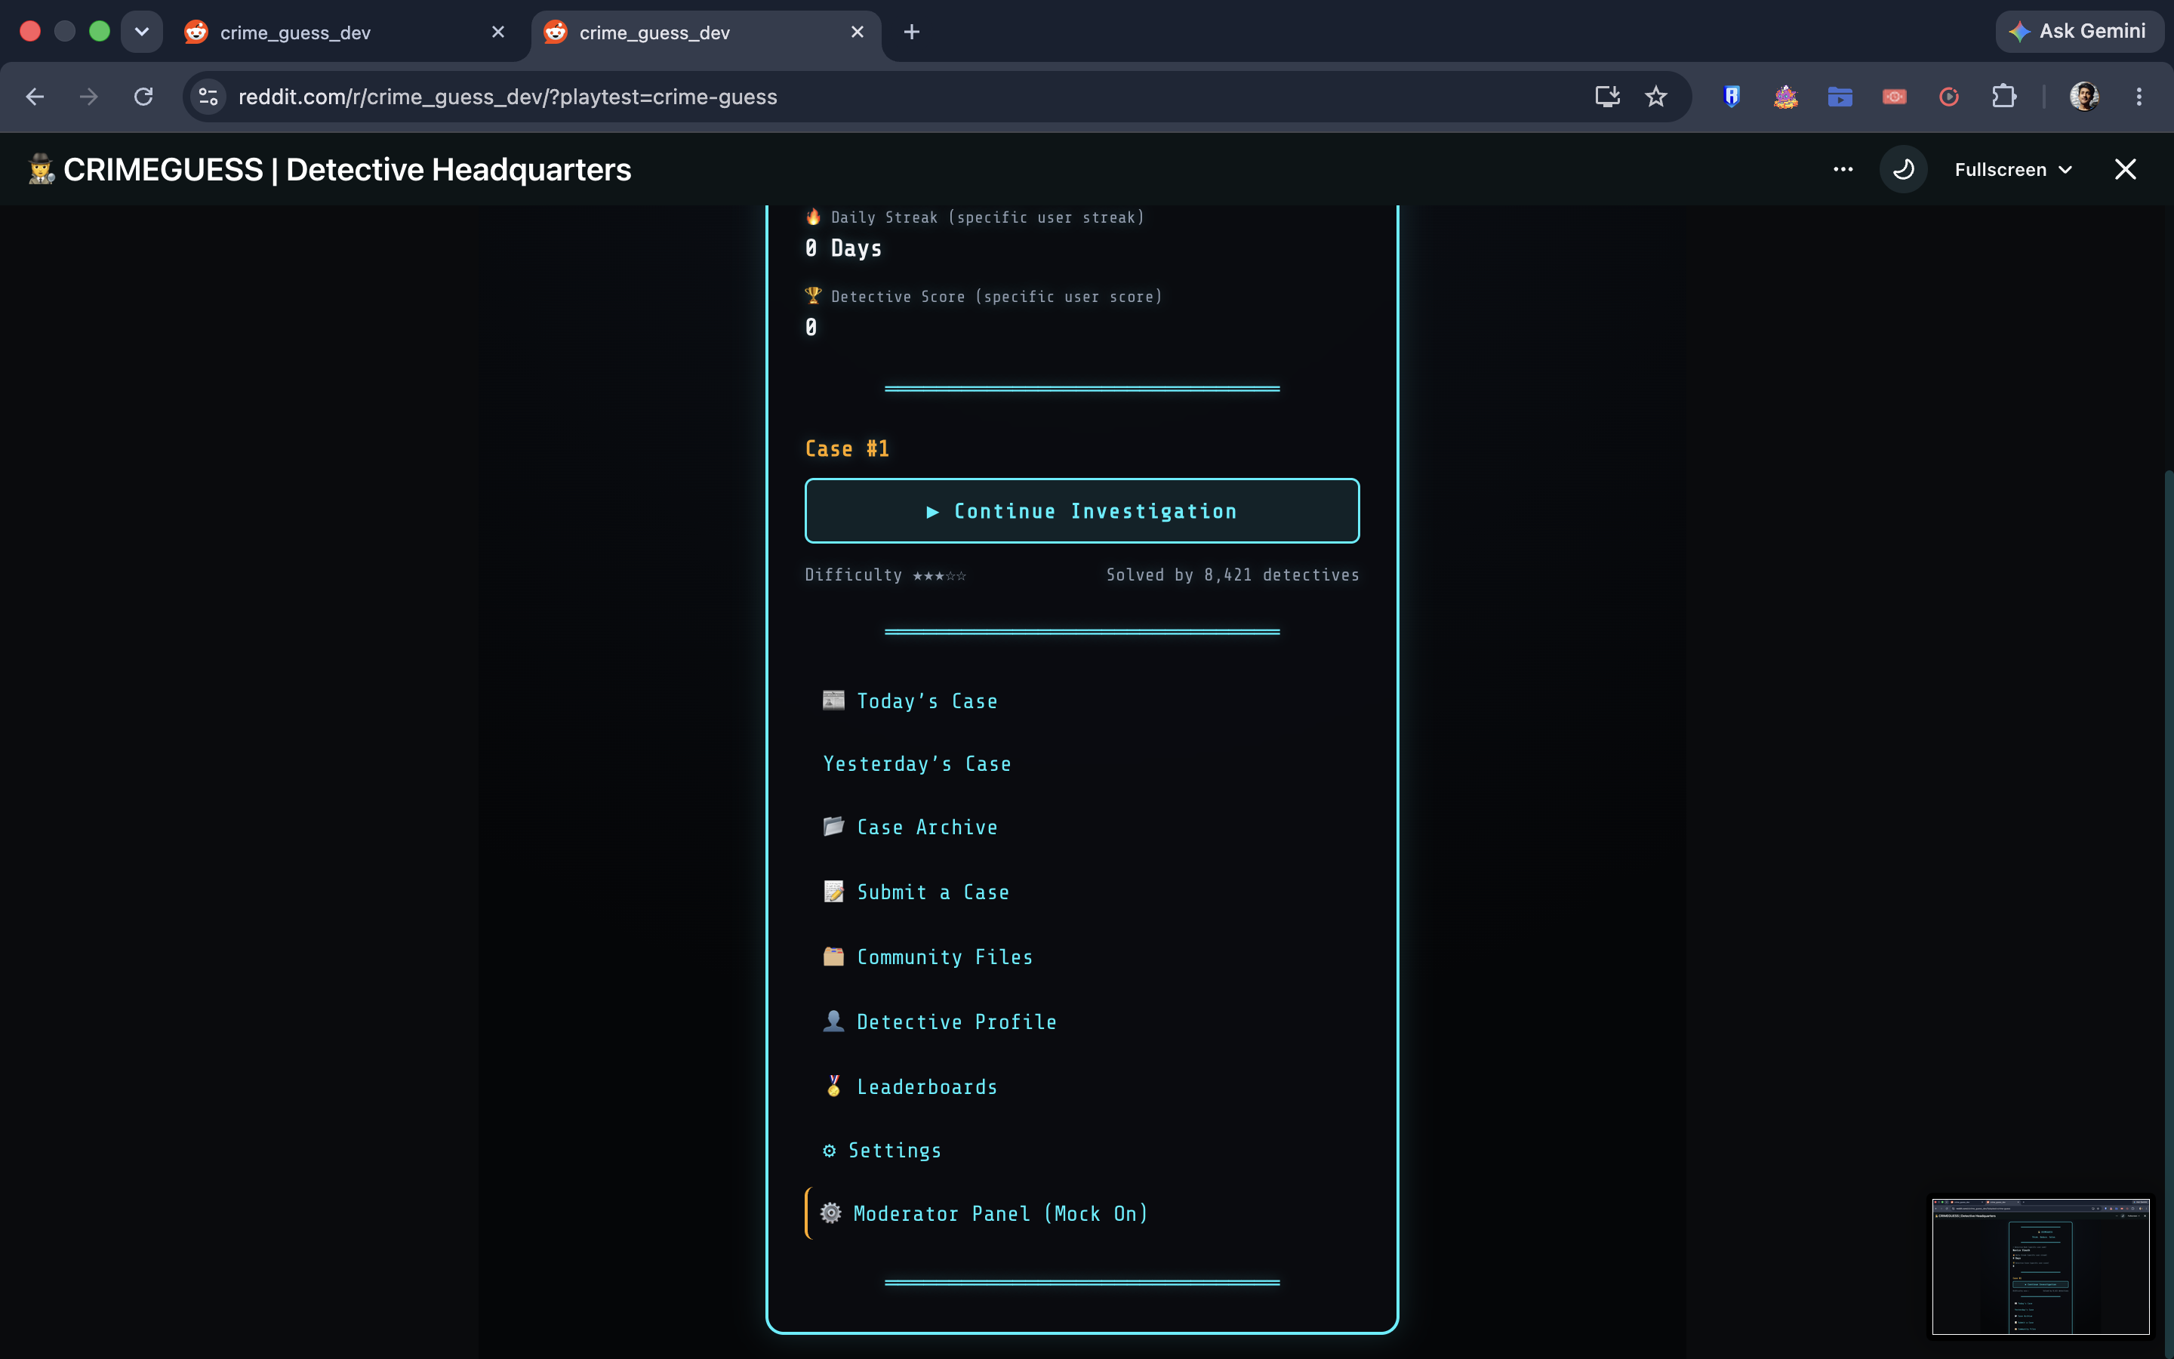This screenshot has height=1359, width=2174.
Task: Click the trophy icon beside Detective Score
Action: pos(813,296)
